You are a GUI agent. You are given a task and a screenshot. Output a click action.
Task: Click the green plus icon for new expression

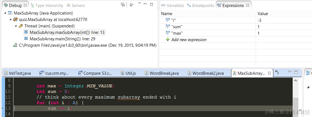168,39
